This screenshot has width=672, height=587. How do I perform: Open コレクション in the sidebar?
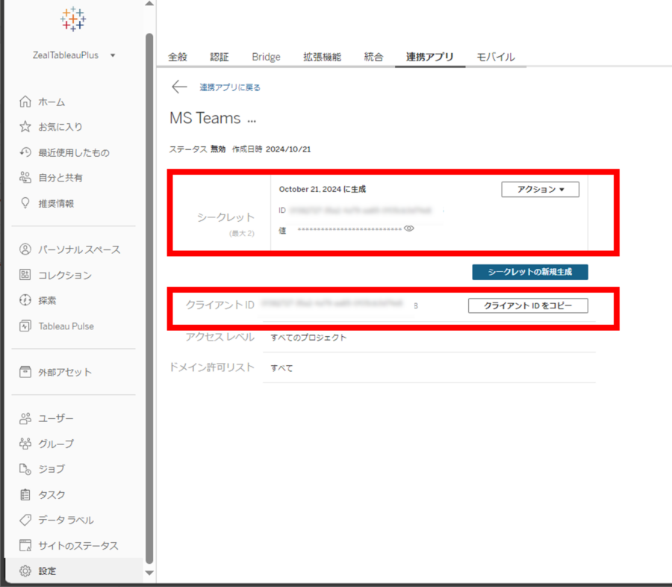tap(65, 276)
